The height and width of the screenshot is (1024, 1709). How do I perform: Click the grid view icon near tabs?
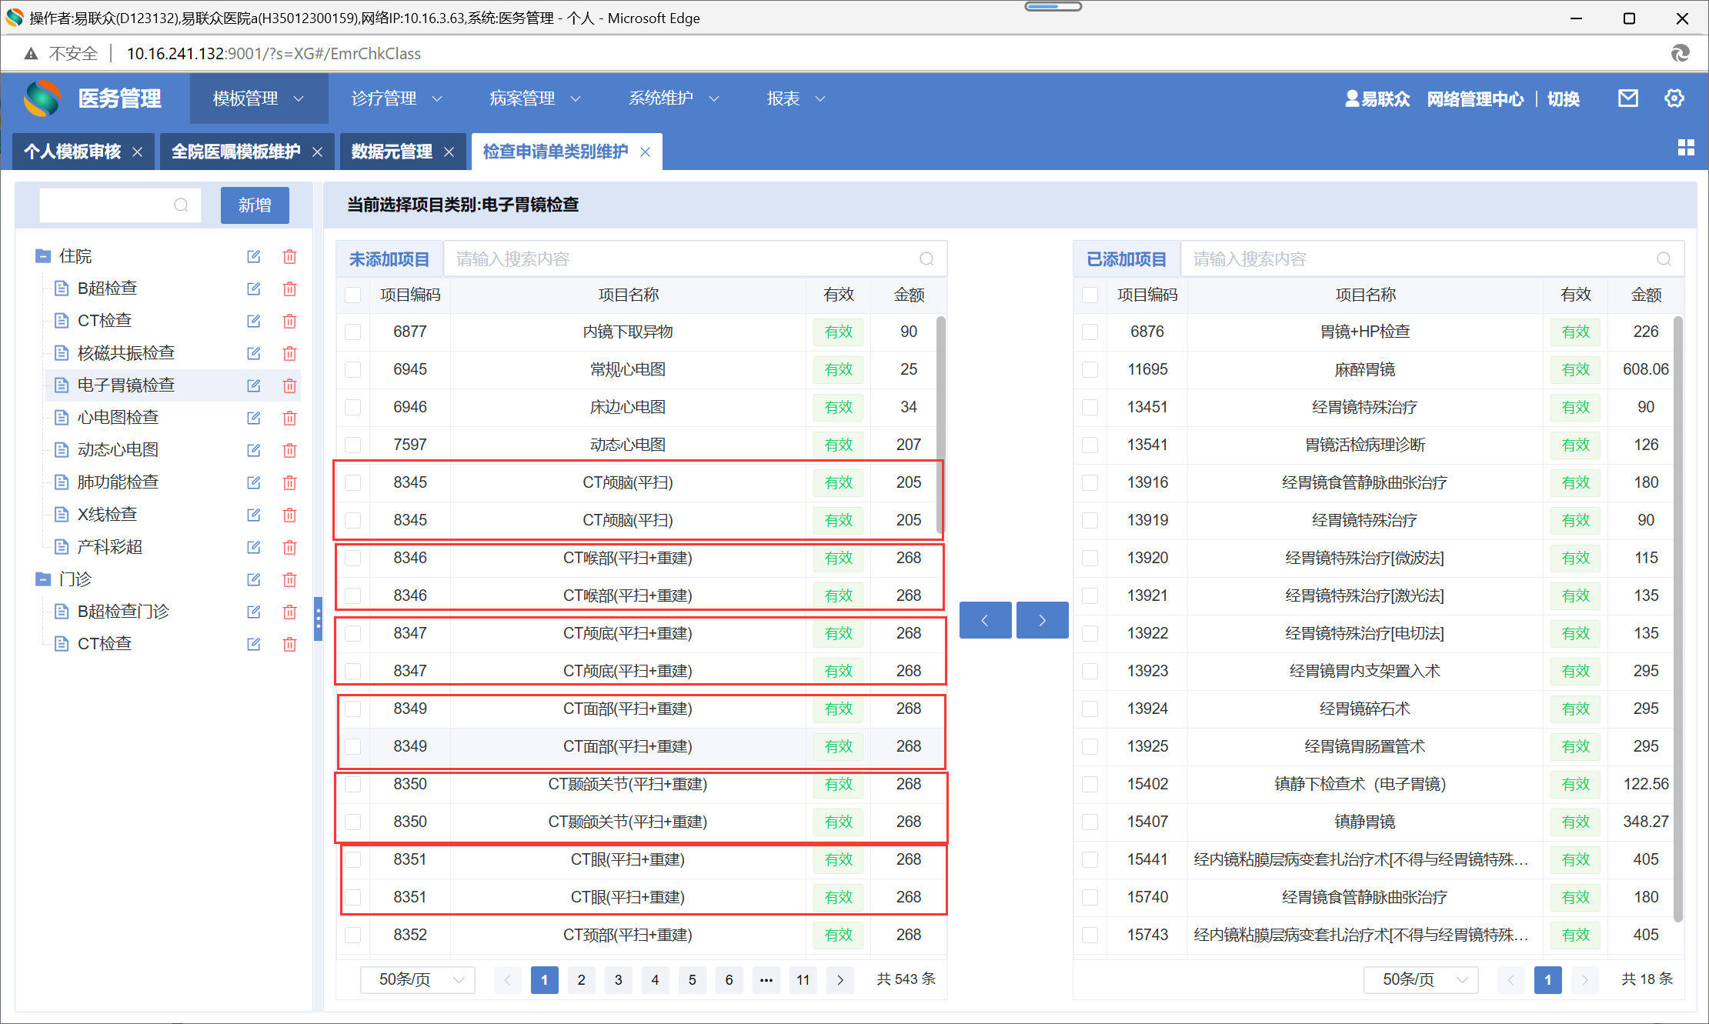point(1686,148)
